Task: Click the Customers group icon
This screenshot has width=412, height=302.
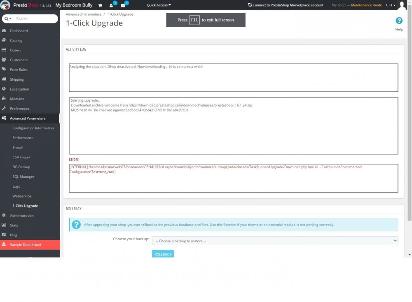Action: pyautogui.click(x=4, y=60)
